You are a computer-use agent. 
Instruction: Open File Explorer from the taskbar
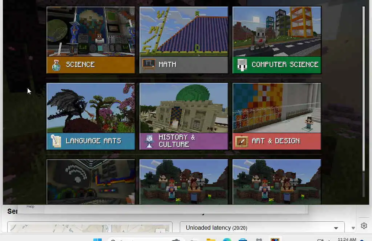(211, 240)
